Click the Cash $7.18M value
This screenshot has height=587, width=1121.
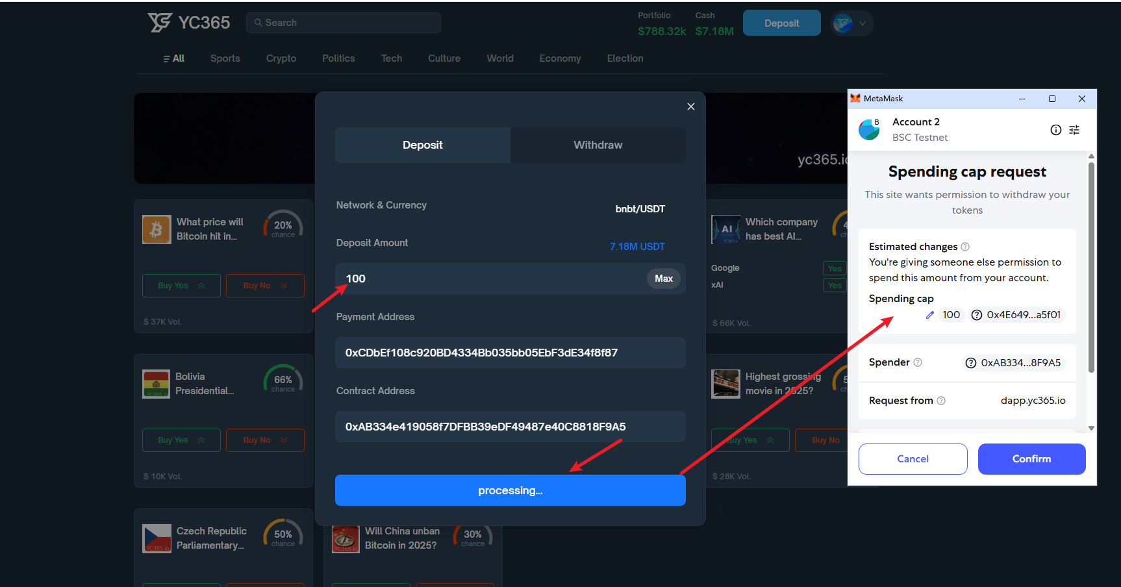714,31
